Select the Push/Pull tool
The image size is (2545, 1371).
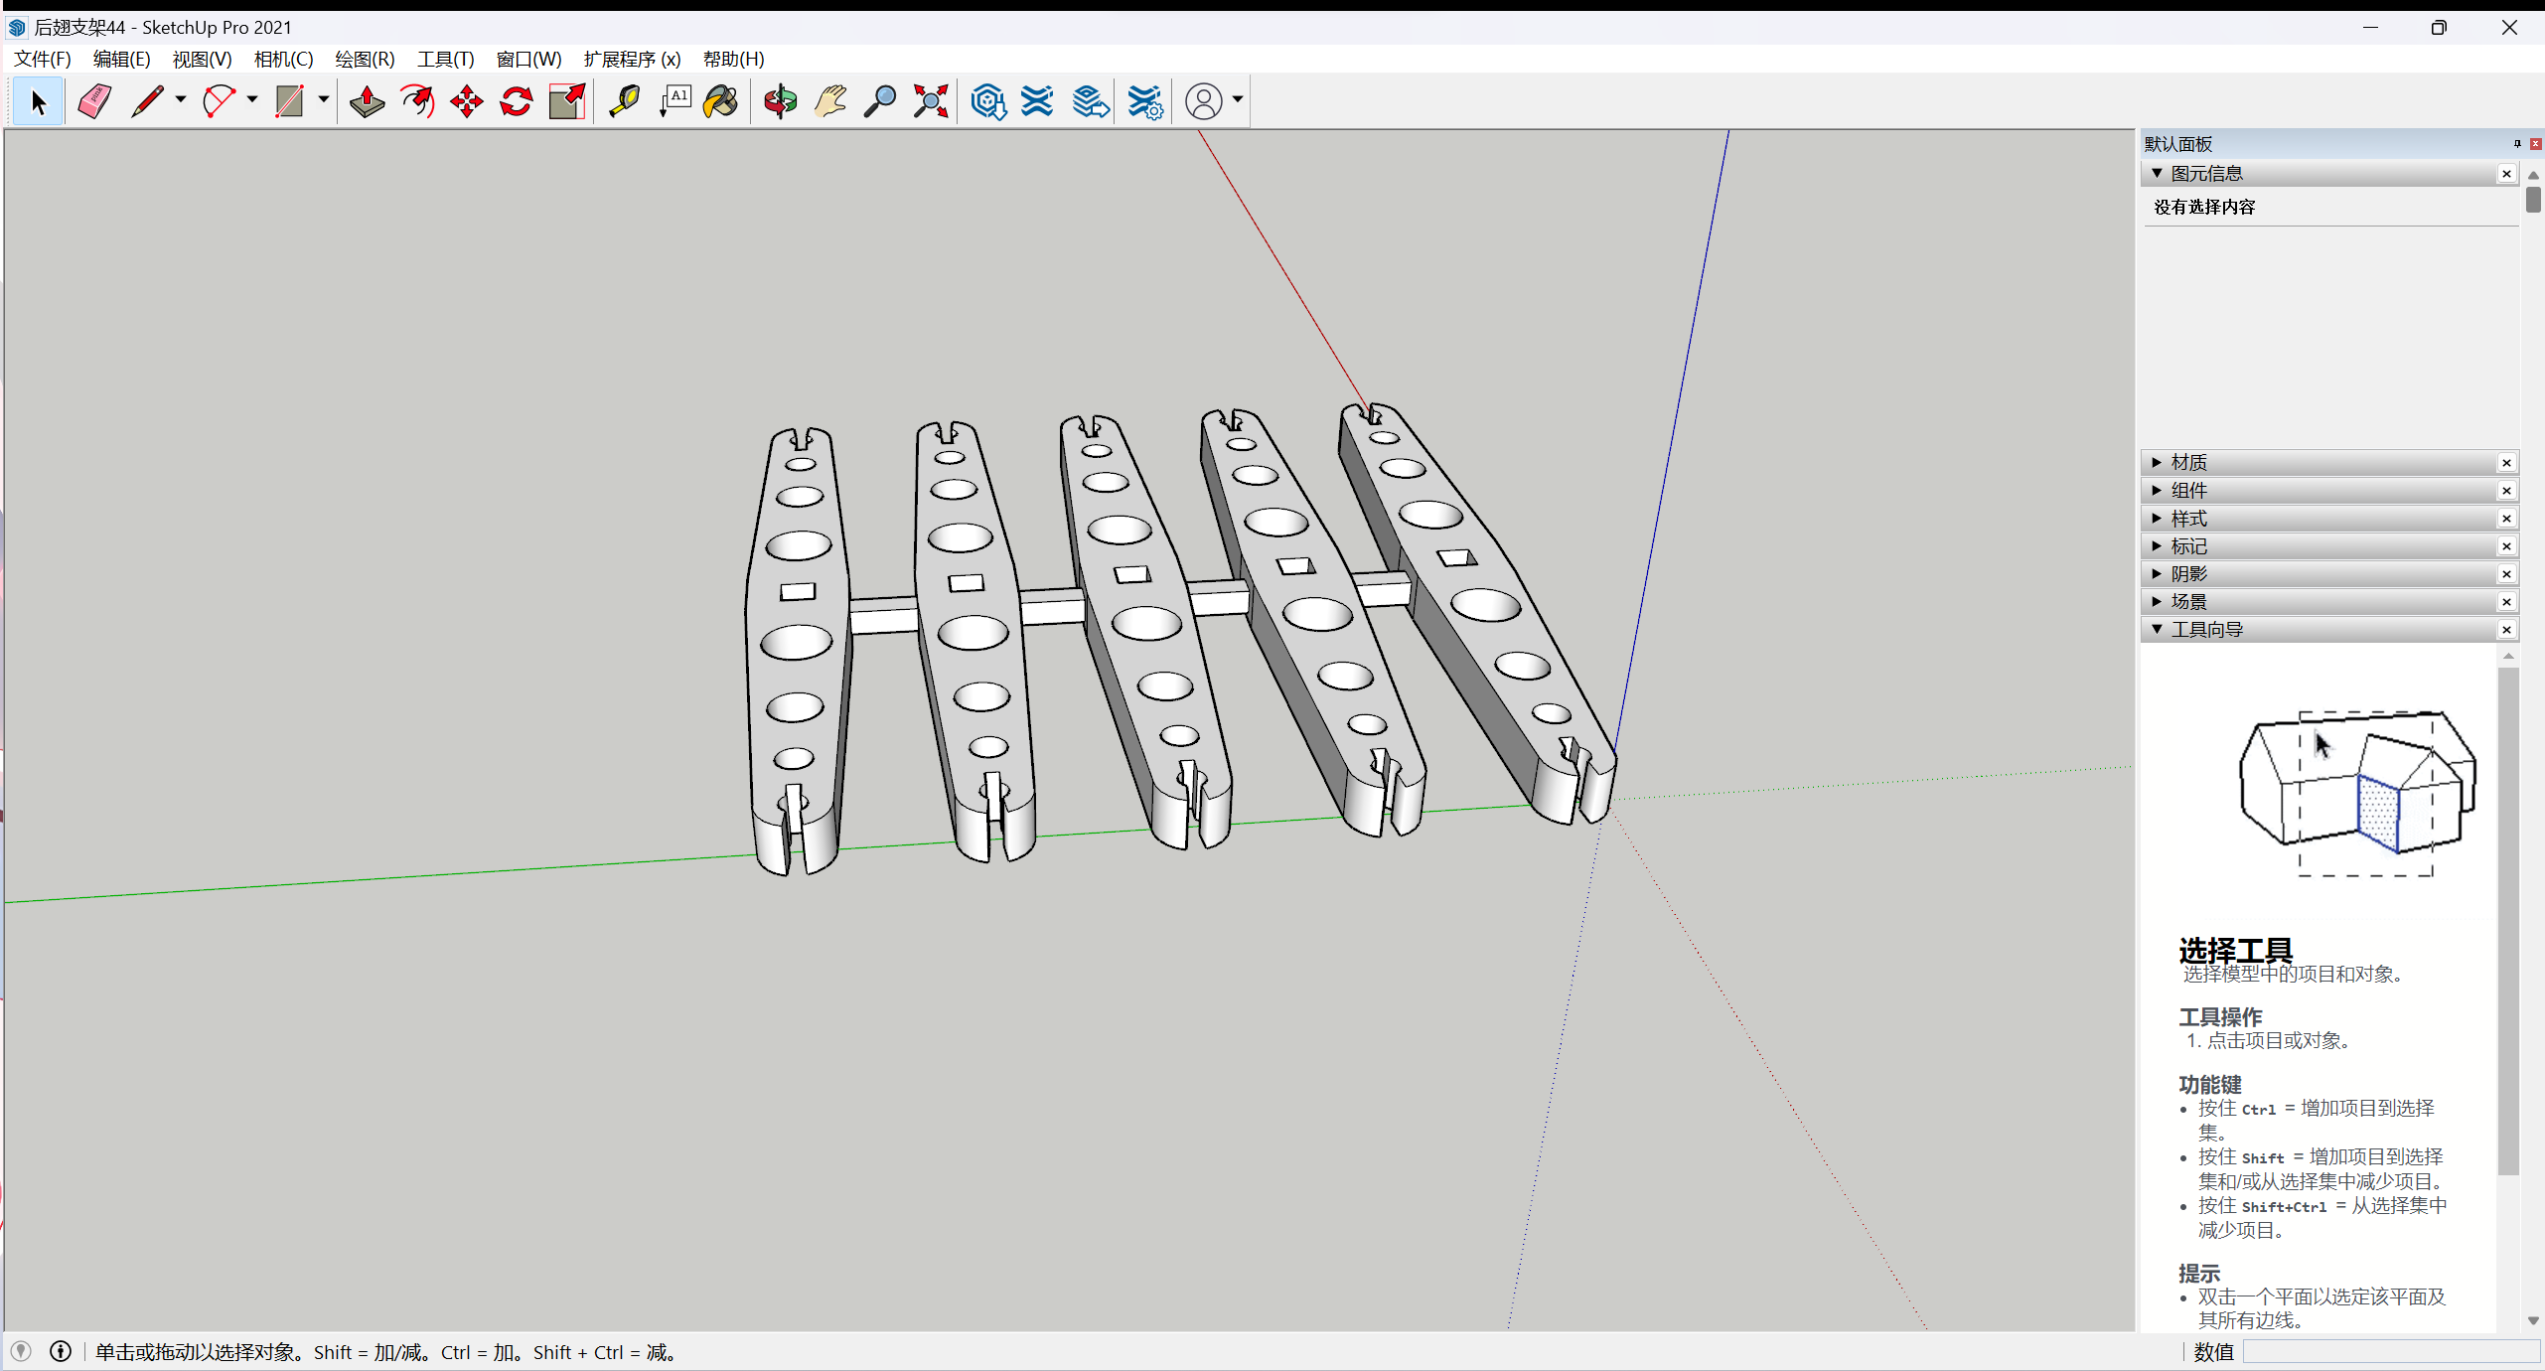click(x=367, y=101)
